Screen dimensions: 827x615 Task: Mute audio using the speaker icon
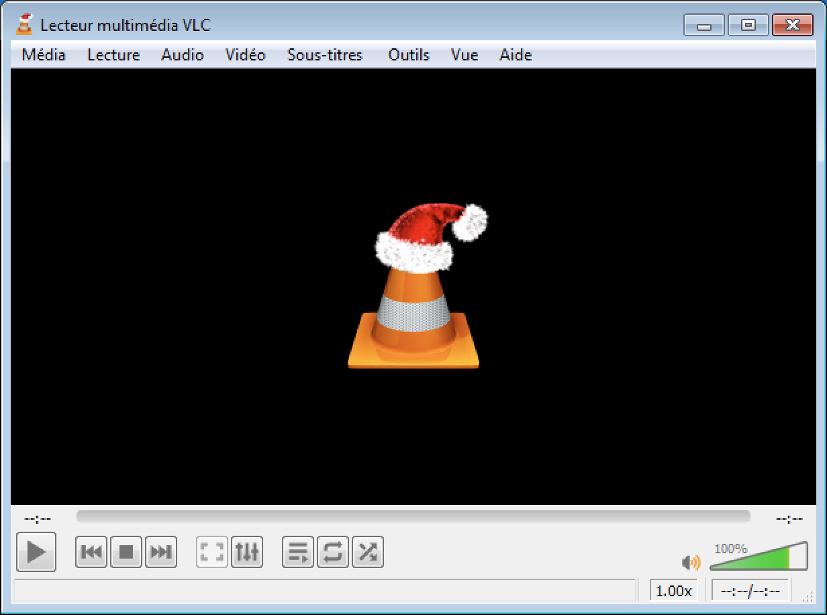coord(691,562)
